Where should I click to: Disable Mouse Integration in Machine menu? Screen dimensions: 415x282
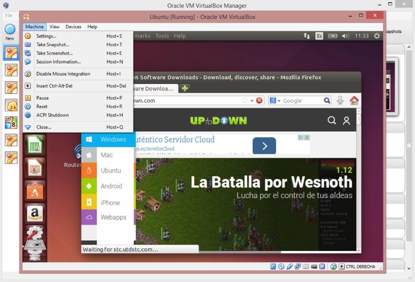(x=63, y=74)
